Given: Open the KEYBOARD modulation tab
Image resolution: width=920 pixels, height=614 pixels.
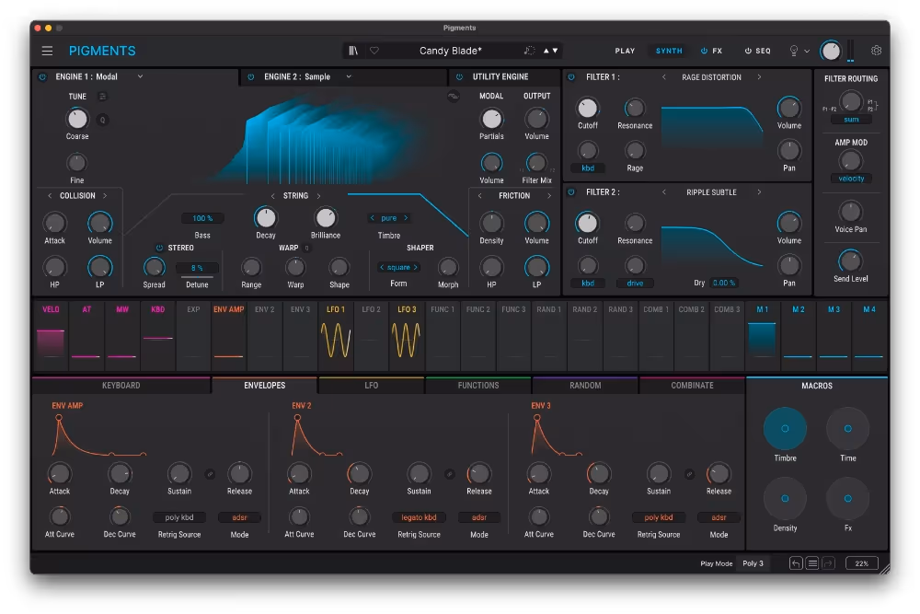Looking at the screenshot, I should tap(121, 386).
